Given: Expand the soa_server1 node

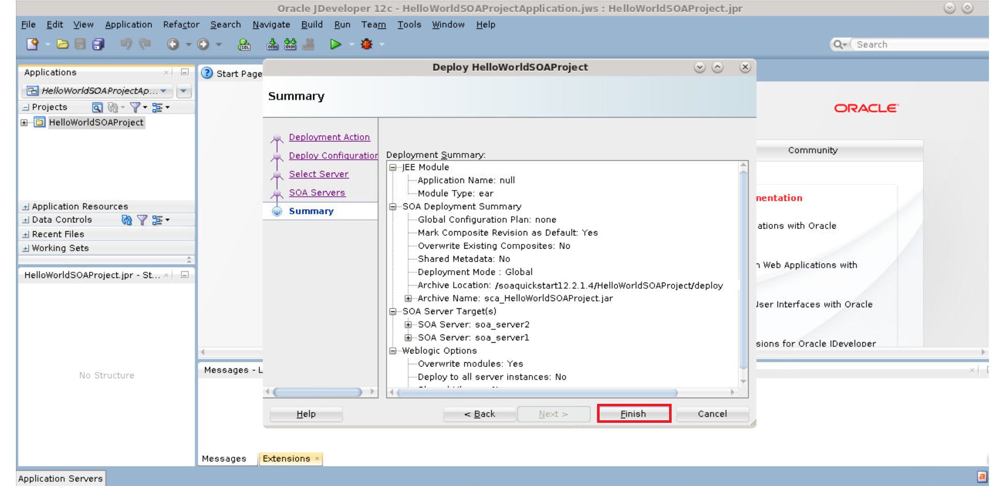Looking at the screenshot, I should (408, 338).
